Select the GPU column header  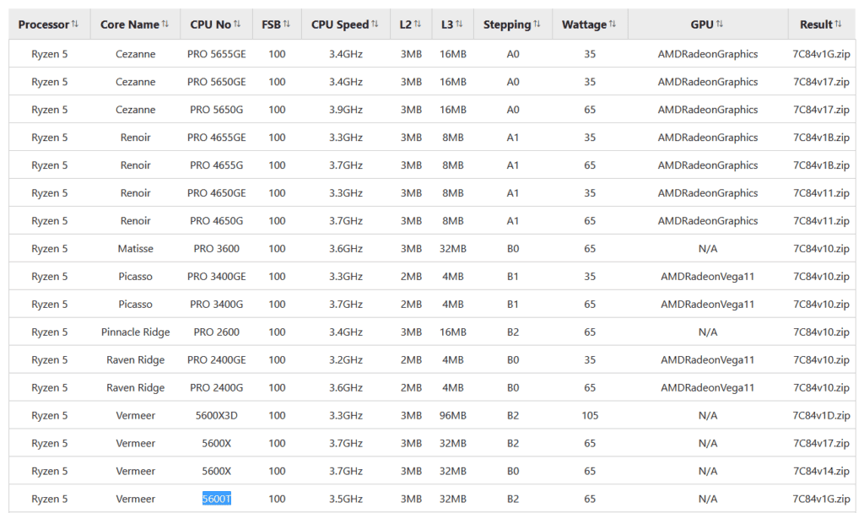pyautogui.click(x=707, y=24)
